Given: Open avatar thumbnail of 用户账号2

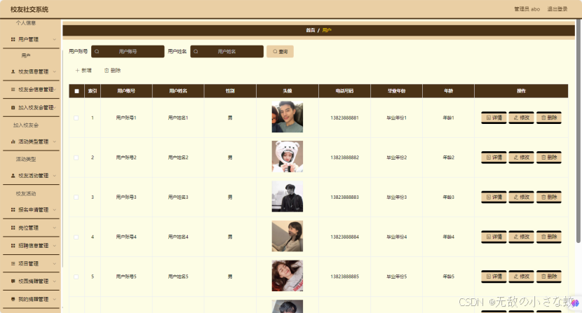Looking at the screenshot, I should click(287, 157).
